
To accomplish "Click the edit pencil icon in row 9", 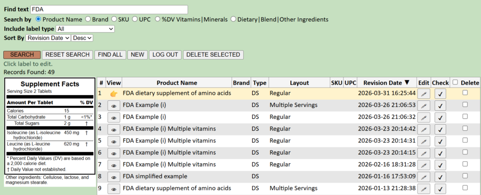I will tap(424, 189).
